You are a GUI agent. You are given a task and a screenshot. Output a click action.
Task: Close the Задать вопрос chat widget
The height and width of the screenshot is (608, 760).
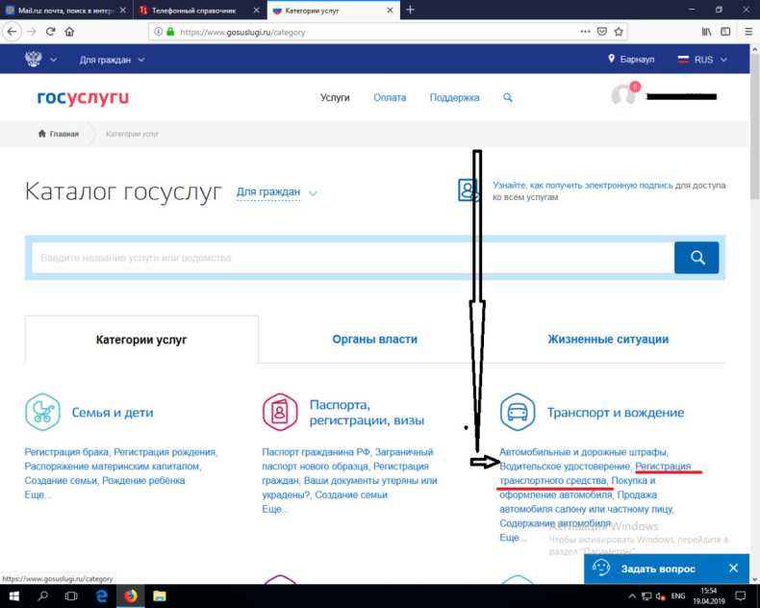(x=733, y=569)
